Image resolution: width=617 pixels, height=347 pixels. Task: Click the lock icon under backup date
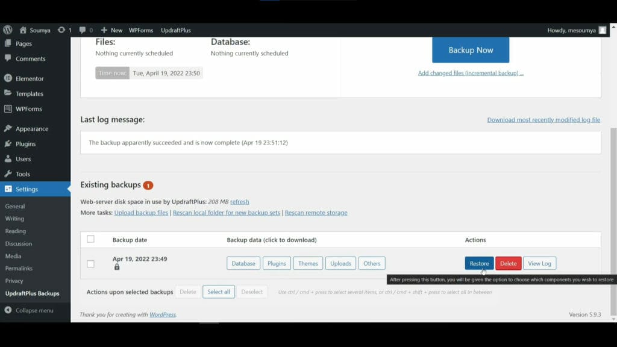coord(117,267)
